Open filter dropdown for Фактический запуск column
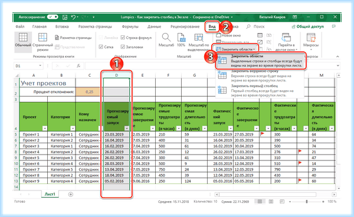The image size is (354, 217). click(x=230, y=129)
